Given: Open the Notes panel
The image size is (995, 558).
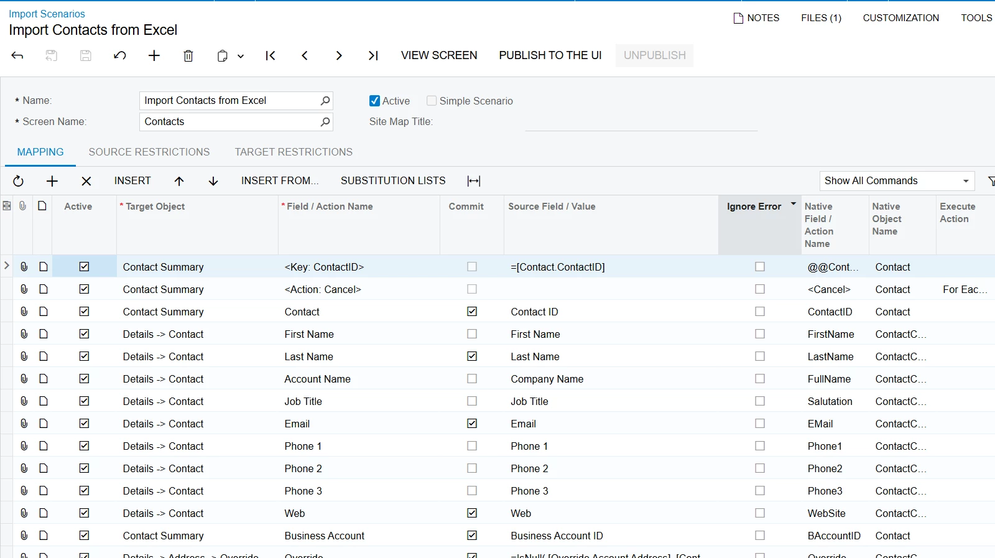Looking at the screenshot, I should click(x=756, y=18).
